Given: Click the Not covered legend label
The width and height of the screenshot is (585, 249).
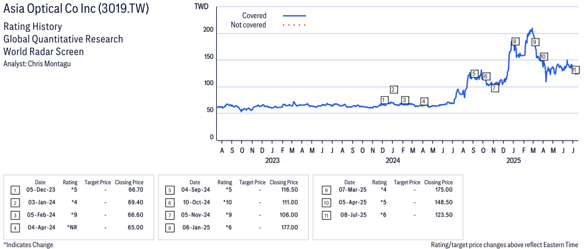Looking at the screenshot, I should [249, 25].
